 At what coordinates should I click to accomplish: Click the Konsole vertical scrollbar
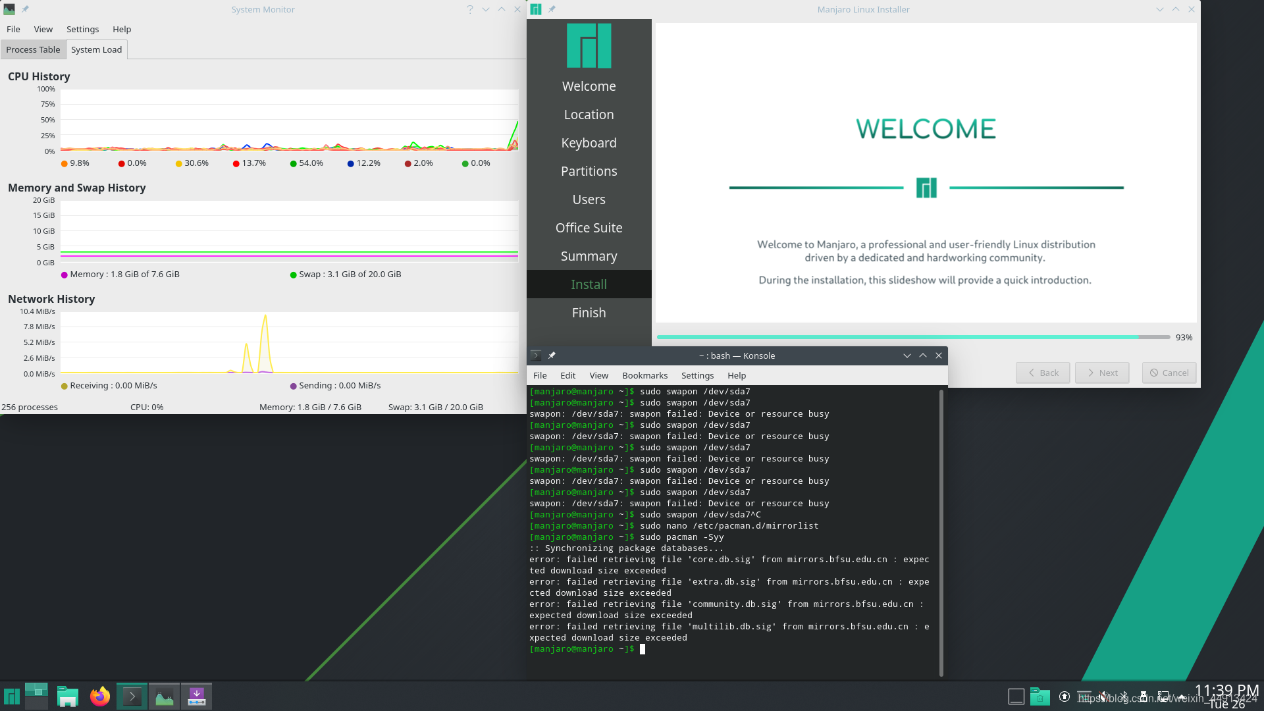point(941,532)
